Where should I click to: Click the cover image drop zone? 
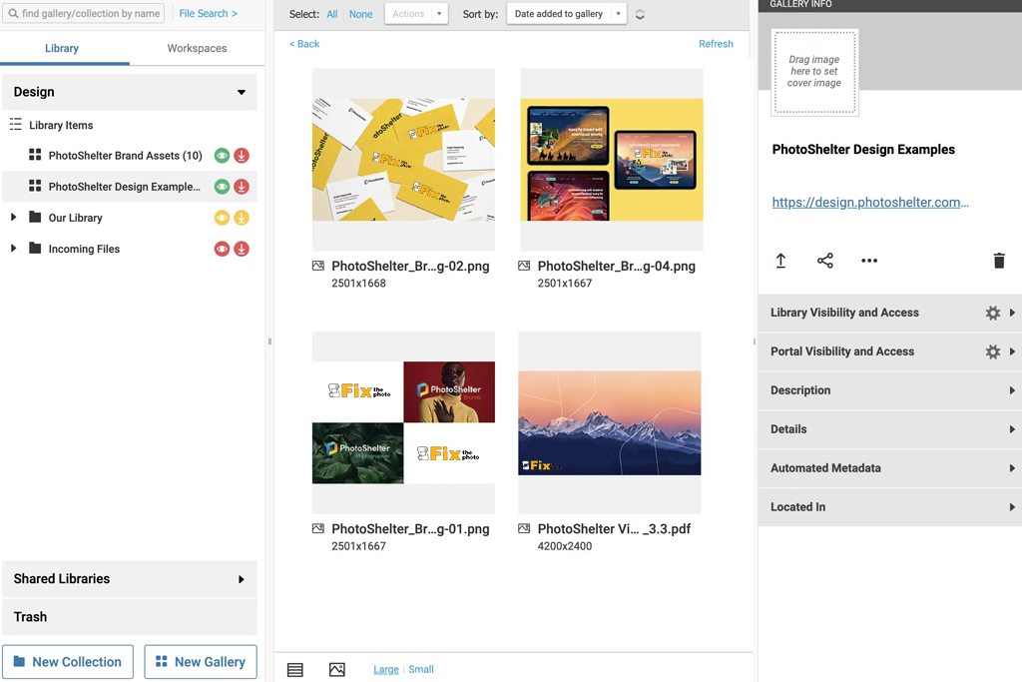[x=814, y=72]
